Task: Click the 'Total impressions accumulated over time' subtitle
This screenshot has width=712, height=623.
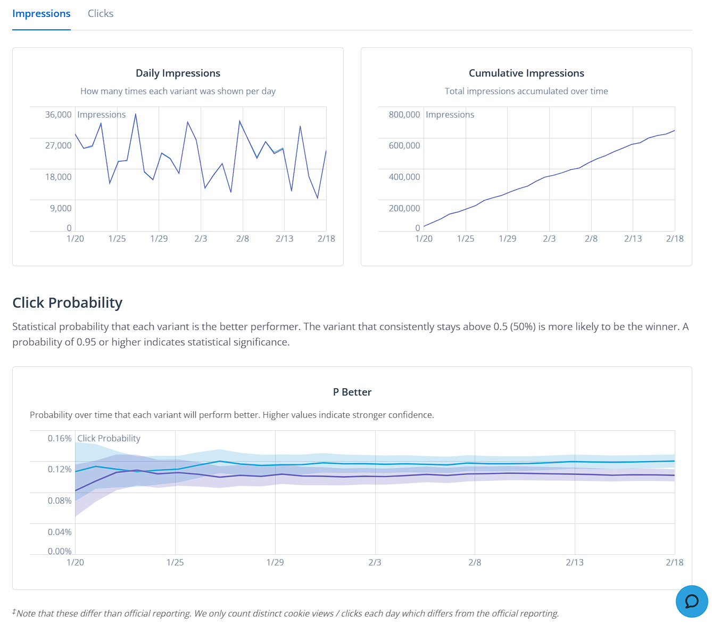Action: pos(526,92)
